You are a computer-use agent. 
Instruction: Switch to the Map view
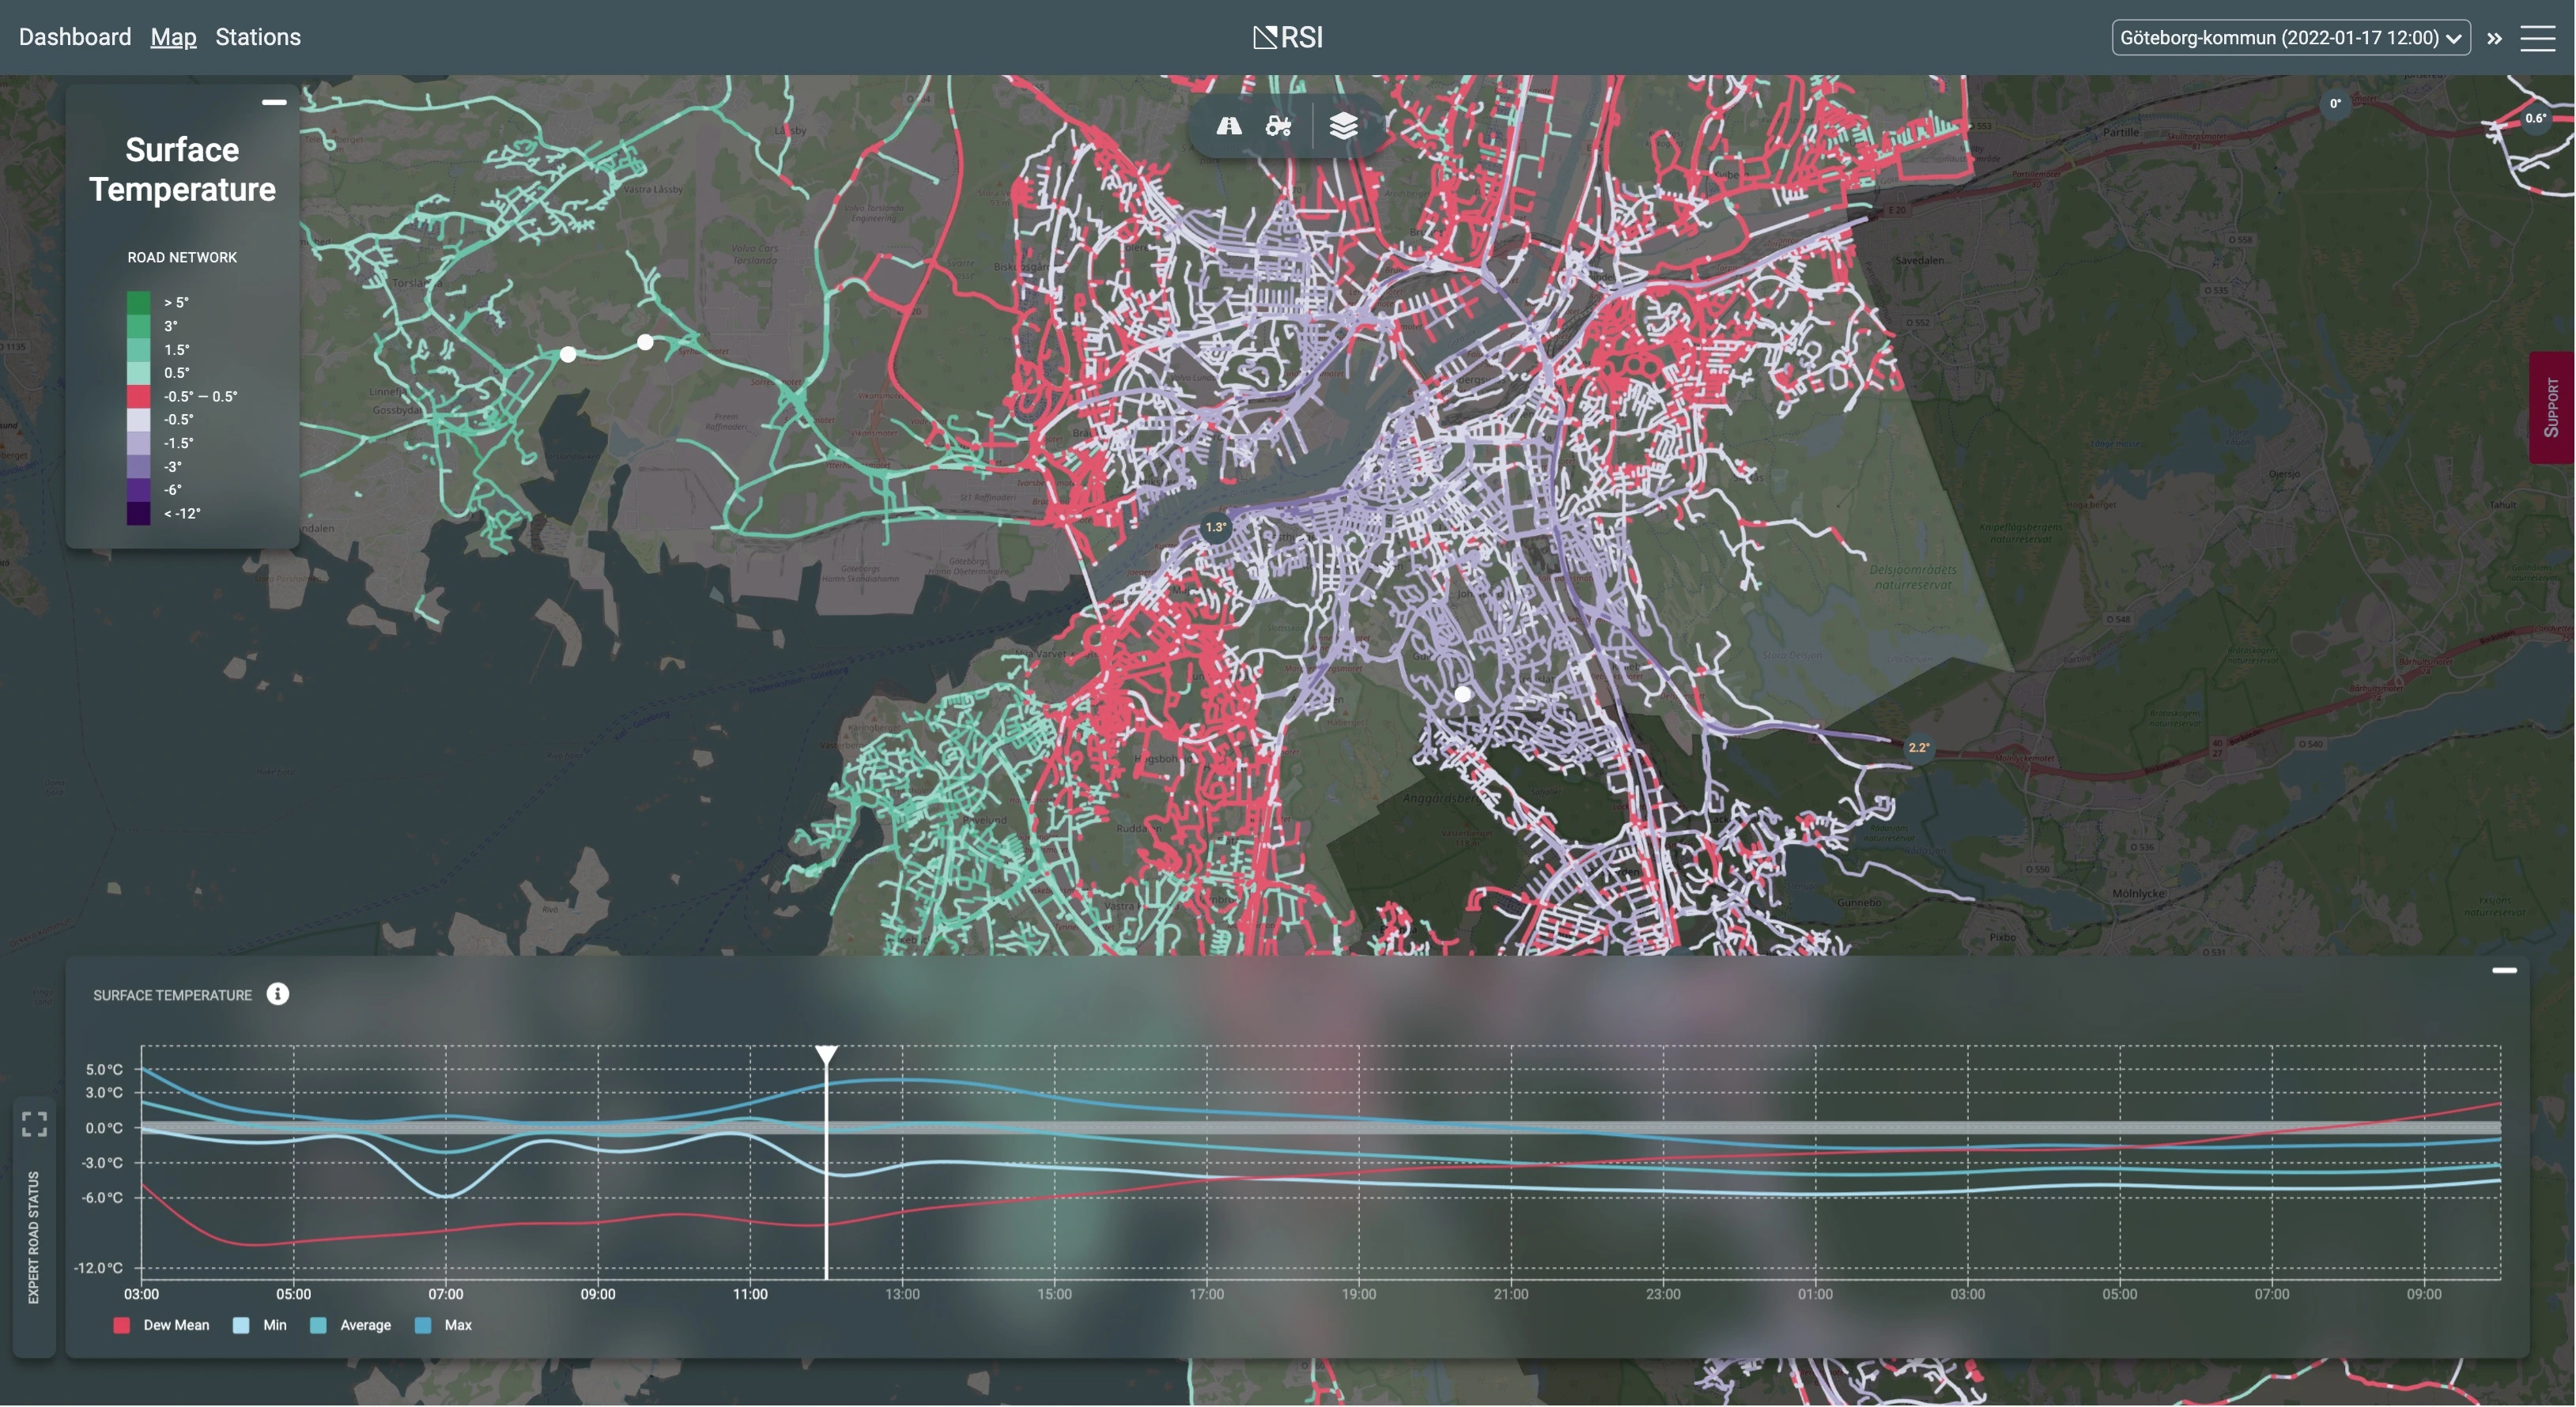[x=173, y=37]
